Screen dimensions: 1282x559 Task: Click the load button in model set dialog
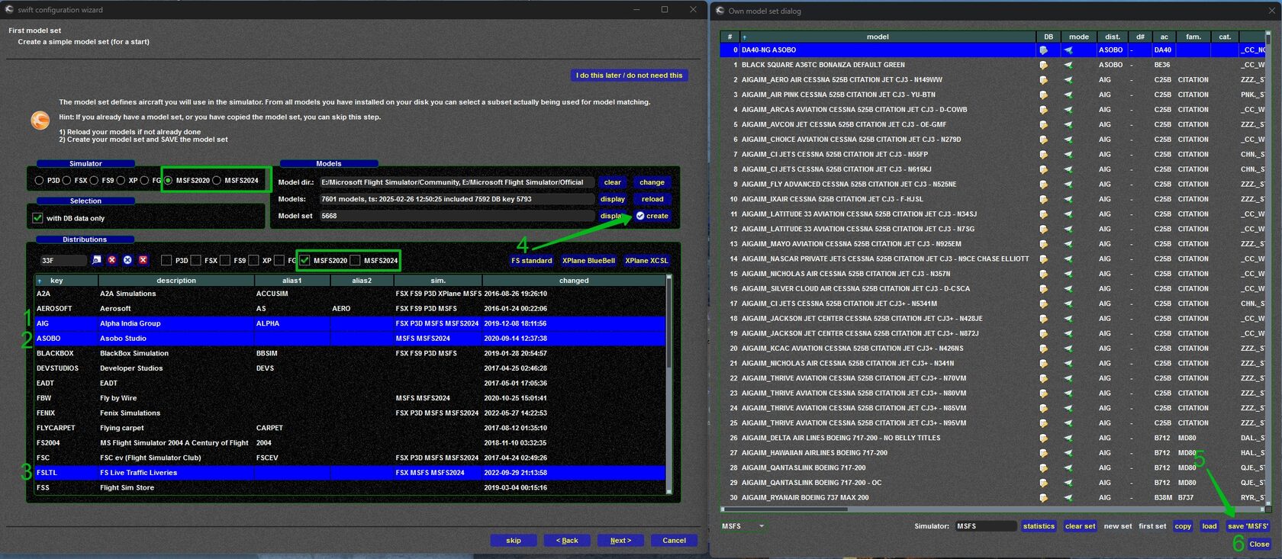coord(1210,526)
